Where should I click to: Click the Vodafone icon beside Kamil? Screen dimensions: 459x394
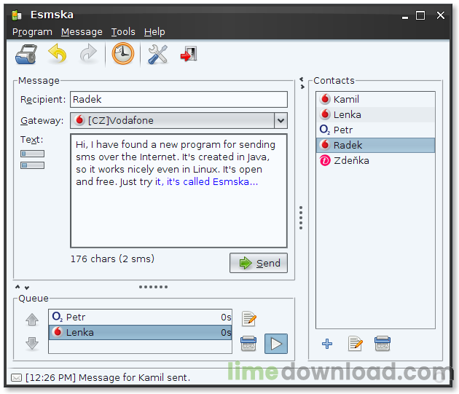point(325,99)
